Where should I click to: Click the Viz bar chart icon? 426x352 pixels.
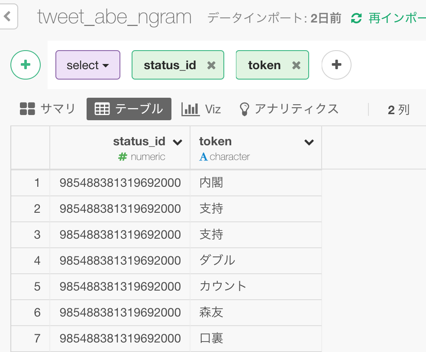click(190, 109)
